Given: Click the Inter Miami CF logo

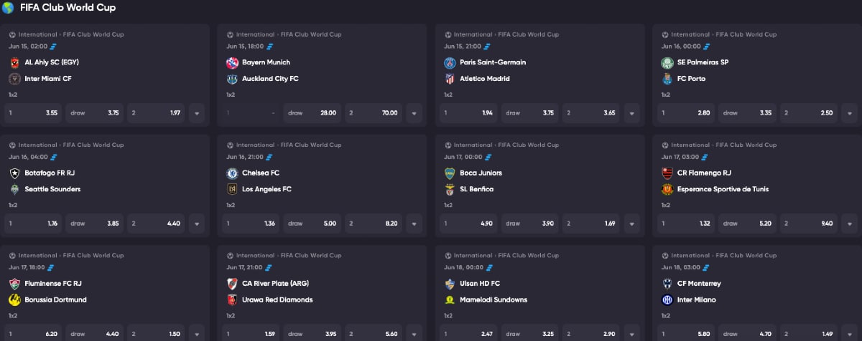Looking at the screenshot, I should 14,79.
